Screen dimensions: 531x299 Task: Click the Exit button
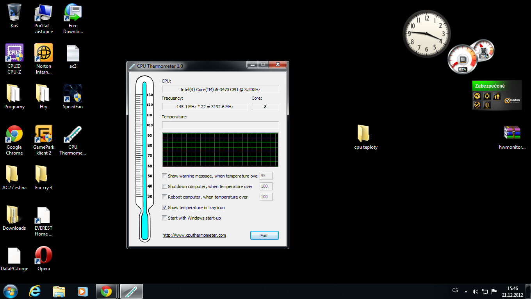pos(264,235)
